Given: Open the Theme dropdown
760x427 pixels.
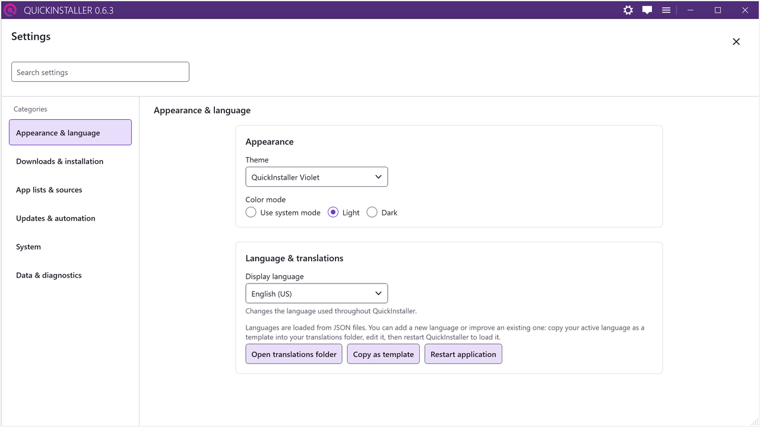Looking at the screenshot, I should click(x=316, y=177).
